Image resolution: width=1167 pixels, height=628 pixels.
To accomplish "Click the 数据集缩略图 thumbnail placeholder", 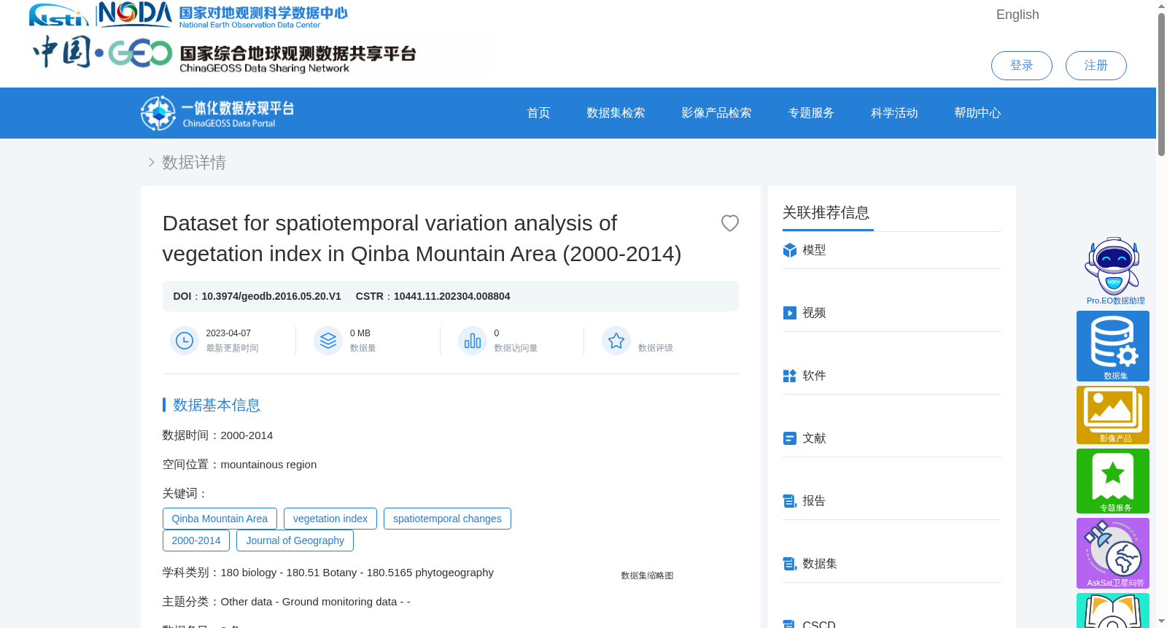I will tap(647, 575).
